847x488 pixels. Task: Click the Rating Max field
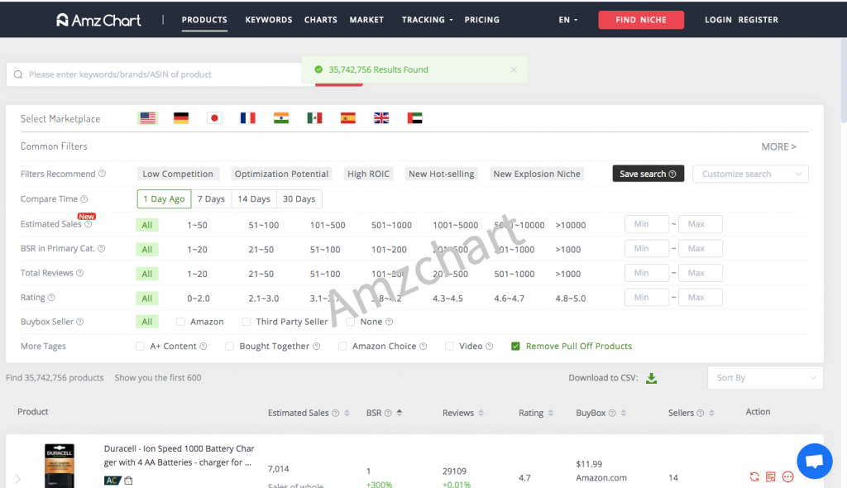[701, 297]
